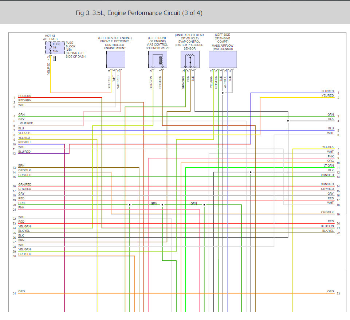The width and height of the screenshot is (350, 320).
Task: Click the vertical GRN/ORG wire label
Action: [x=183, y=82]
